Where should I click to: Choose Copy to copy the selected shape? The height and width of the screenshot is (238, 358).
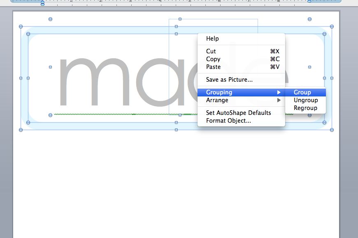pos(213,59)
